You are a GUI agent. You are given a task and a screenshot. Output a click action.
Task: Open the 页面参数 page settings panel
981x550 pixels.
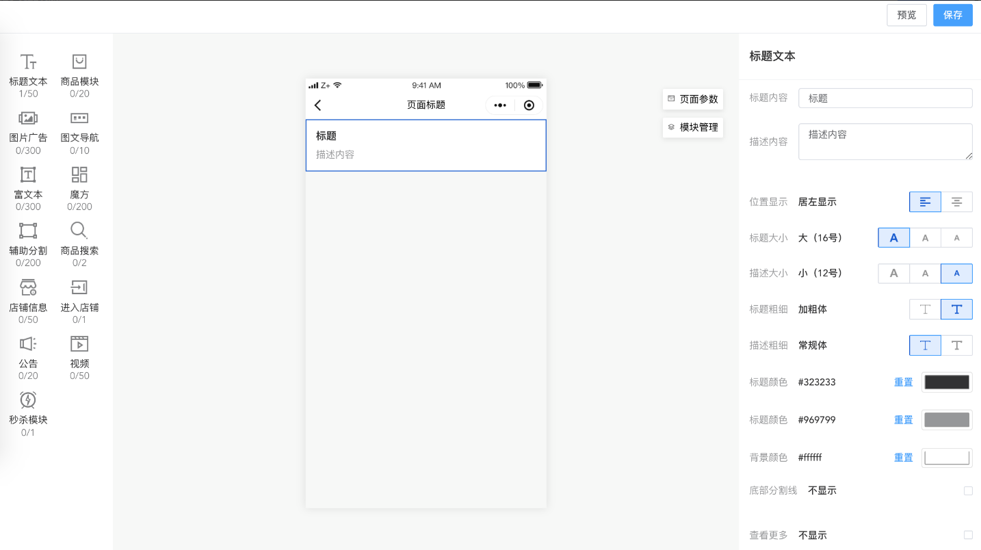(693, 99)
